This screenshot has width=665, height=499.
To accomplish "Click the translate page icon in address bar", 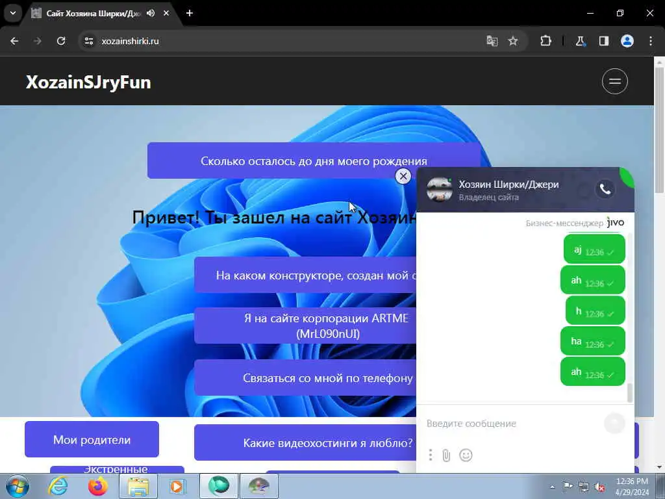I will (x=492, y=41).
